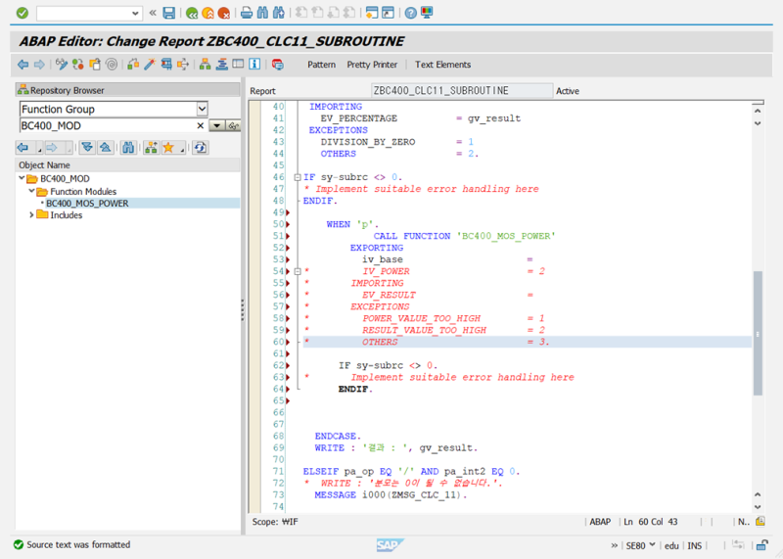Select BC400_MOS_POWER function module
Viewport: 783px width, 559px height.
pyautogui.click(x=87, y=203)
